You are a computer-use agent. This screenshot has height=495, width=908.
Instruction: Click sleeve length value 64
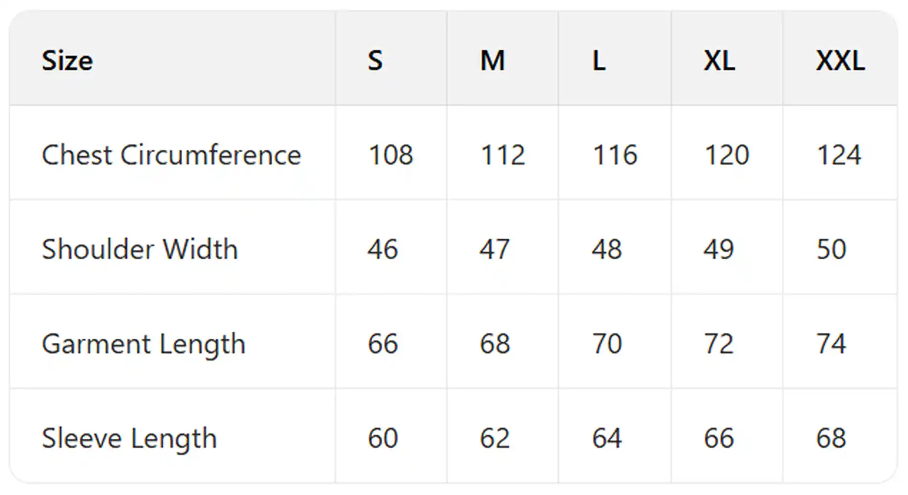607,439
